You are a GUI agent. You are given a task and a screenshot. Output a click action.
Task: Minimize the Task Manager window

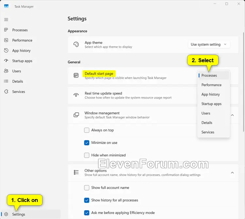click(215, 4)
